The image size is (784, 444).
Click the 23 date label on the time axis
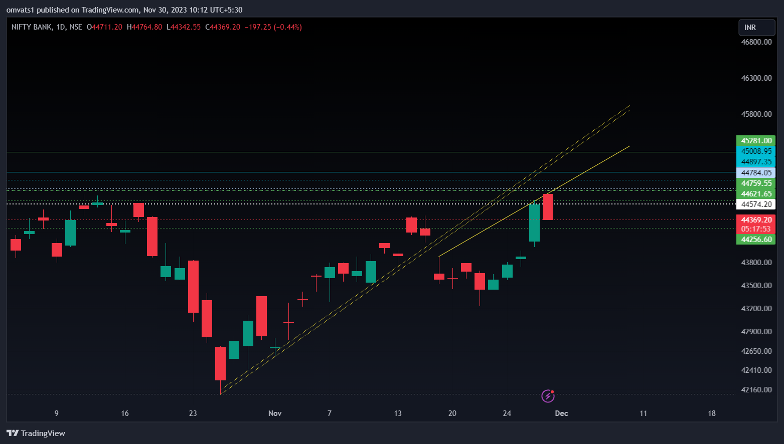point(193,413)
